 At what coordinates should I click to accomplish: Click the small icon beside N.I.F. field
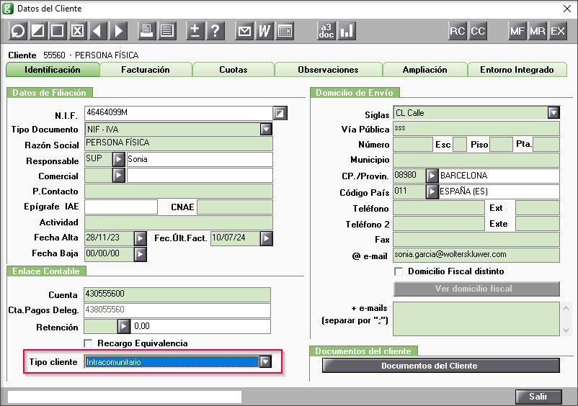[x=280, y=113]
